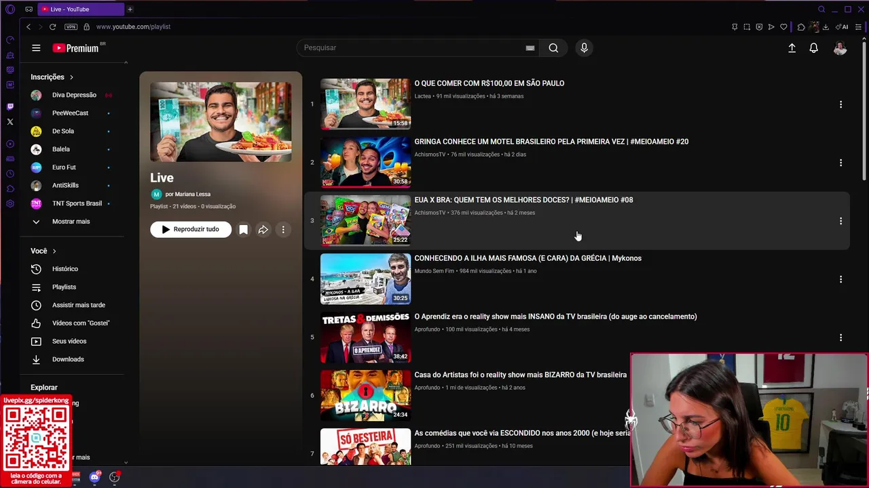Image resolution: width=869 pixels, height=488 pixels.
Task: Share the Live playlist
Action: point(263,230)
